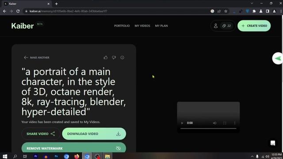The width and height of the screenshot is (283, 159).
Task: Click the taskbar volume icon
Action: [267, 156]
